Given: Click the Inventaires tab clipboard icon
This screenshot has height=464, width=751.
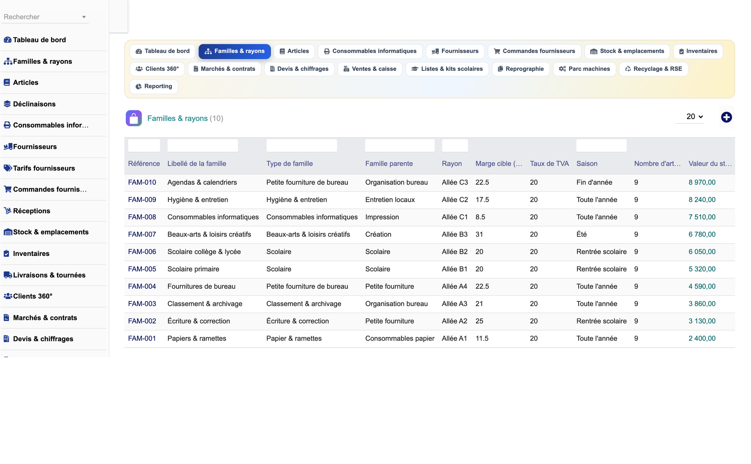Looking at the screenshot, I should click(682, 51).
